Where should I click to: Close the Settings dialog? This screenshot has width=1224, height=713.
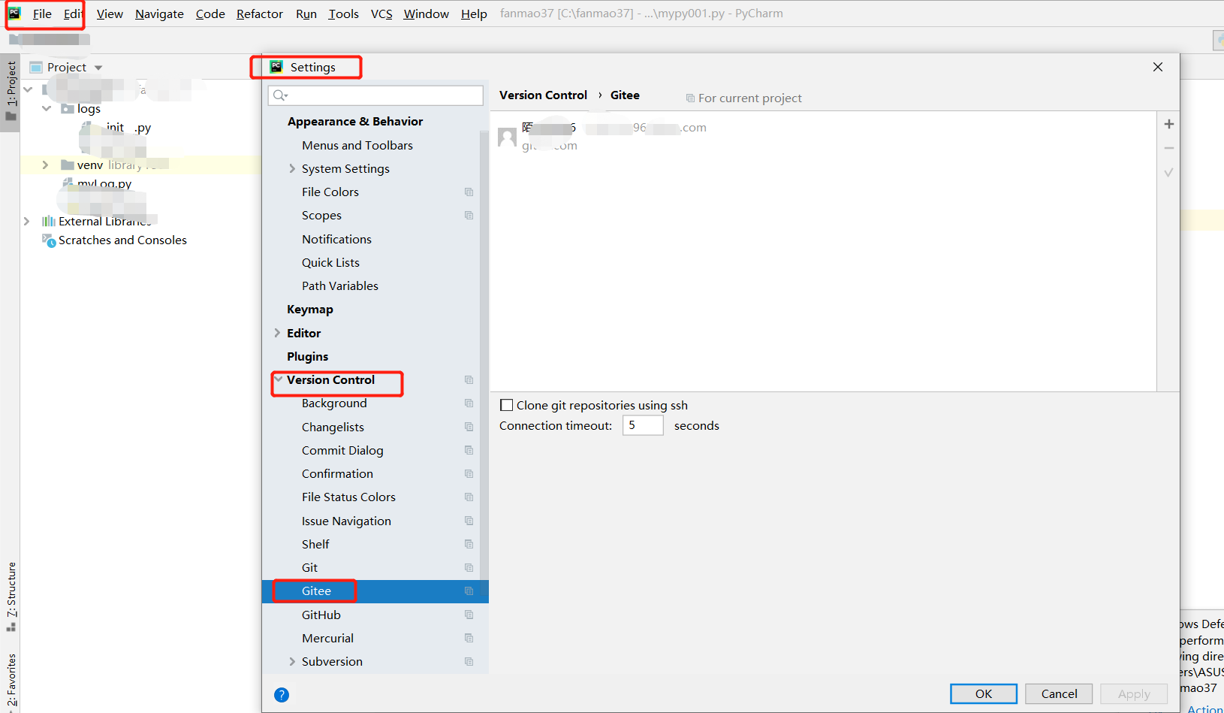[x=1158, y=67]
